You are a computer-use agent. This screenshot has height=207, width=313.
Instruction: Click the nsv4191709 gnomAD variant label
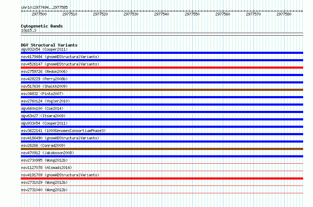[60, 175]
